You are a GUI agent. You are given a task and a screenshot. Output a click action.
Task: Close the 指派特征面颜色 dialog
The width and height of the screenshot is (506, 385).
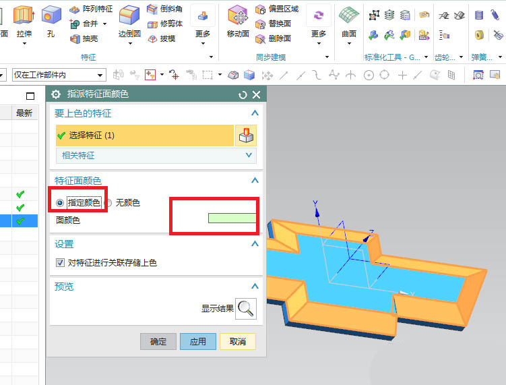256,94
